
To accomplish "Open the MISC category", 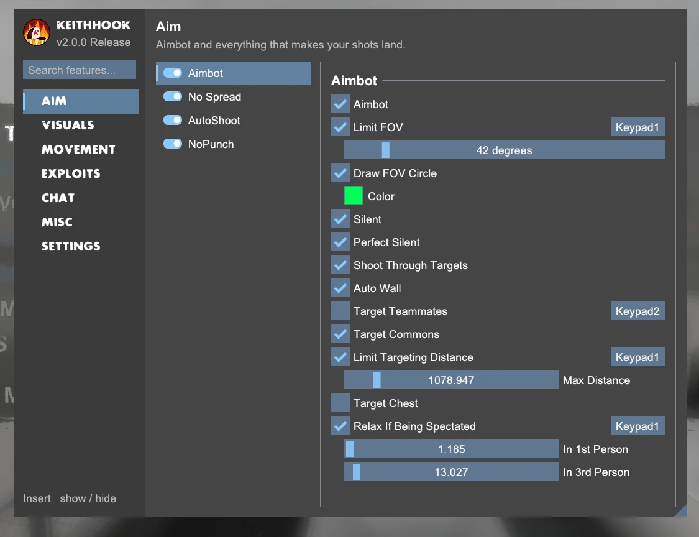I will 57,222.
